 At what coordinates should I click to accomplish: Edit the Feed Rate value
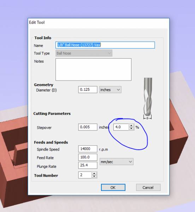click(x=88, y=157)
